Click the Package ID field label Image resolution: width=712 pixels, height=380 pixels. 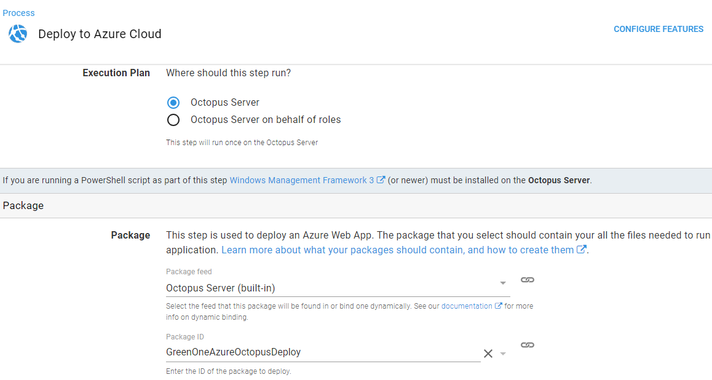tap(185, 337)
